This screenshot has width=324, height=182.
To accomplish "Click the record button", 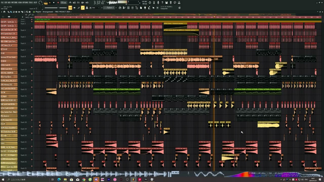I will 58,3.
